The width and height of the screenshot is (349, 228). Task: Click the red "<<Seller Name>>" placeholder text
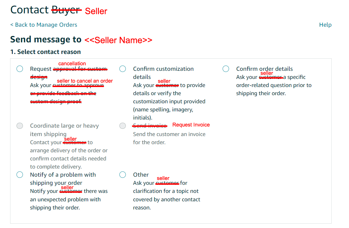(x=118, y=40)
